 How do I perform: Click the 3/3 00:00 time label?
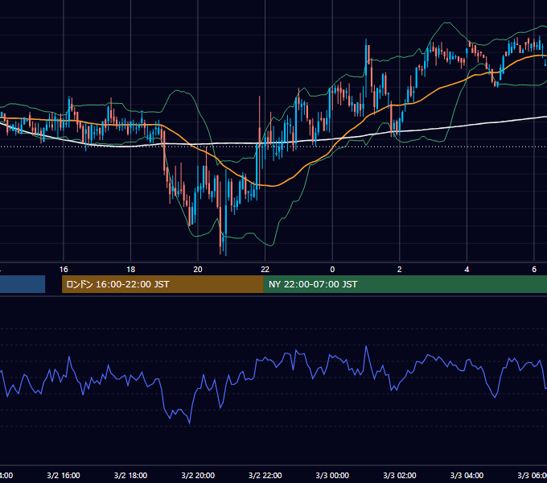point(332,475)
